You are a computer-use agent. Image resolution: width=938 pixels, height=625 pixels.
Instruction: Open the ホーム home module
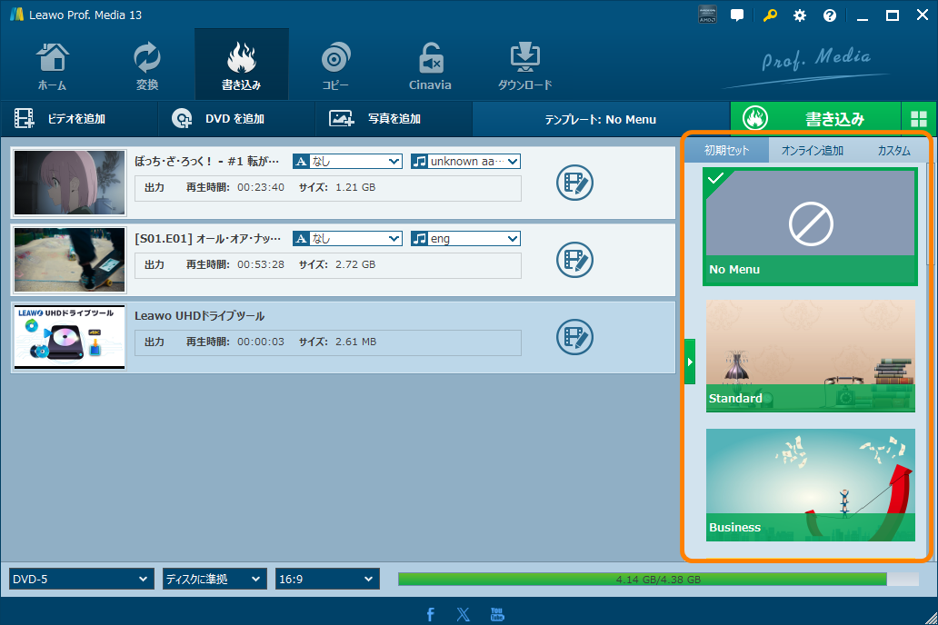[x=52, y=66]
